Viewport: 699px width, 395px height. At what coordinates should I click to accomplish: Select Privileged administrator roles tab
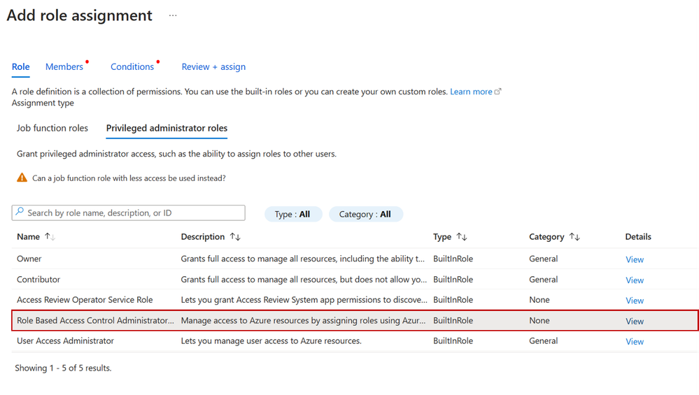point(167,128)
